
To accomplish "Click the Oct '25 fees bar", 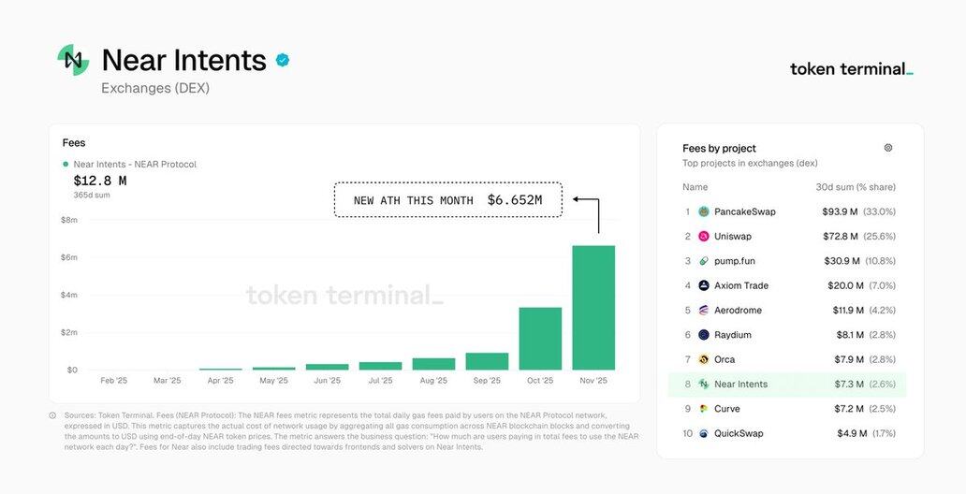I will click(x=540, y=339).
